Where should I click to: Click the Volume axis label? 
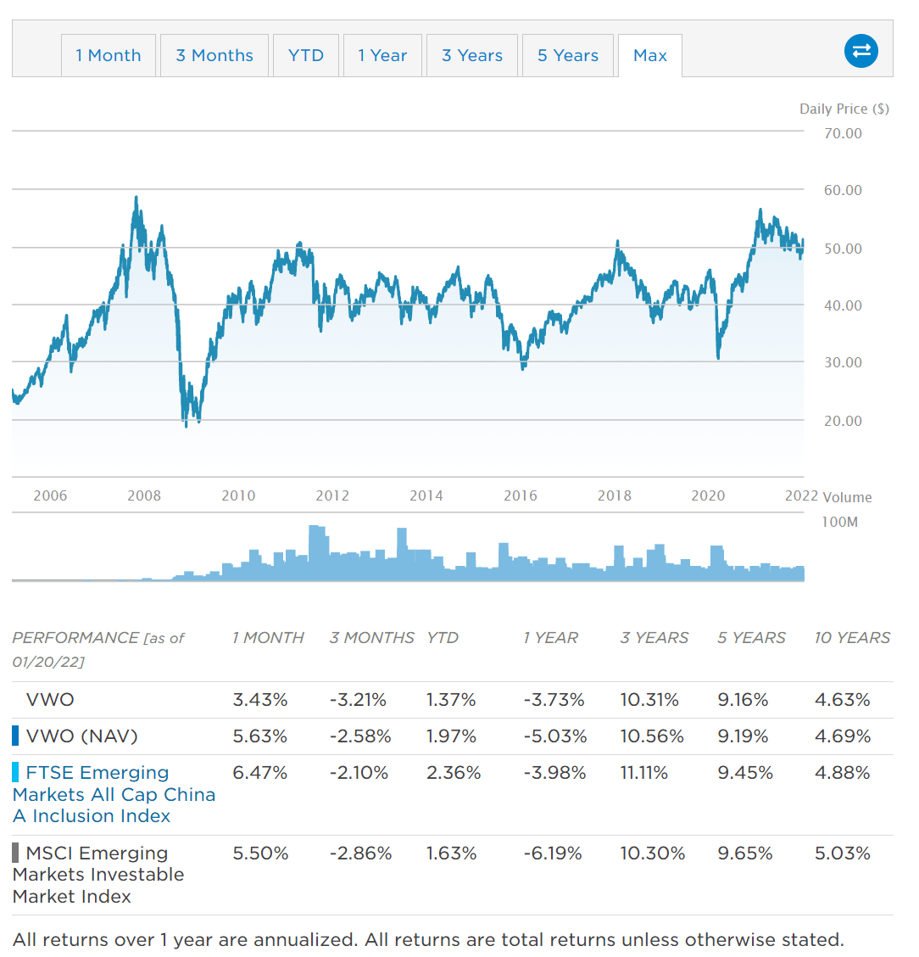pos(848,497)
